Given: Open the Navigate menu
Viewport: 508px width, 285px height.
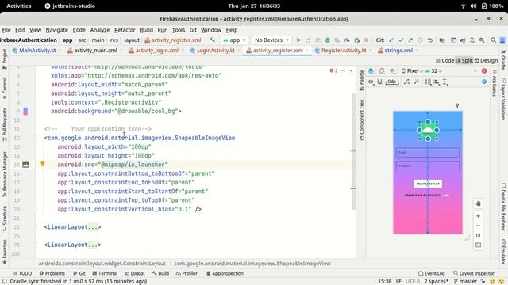Looking at the screenshot, I should click(x=56, y=30).
